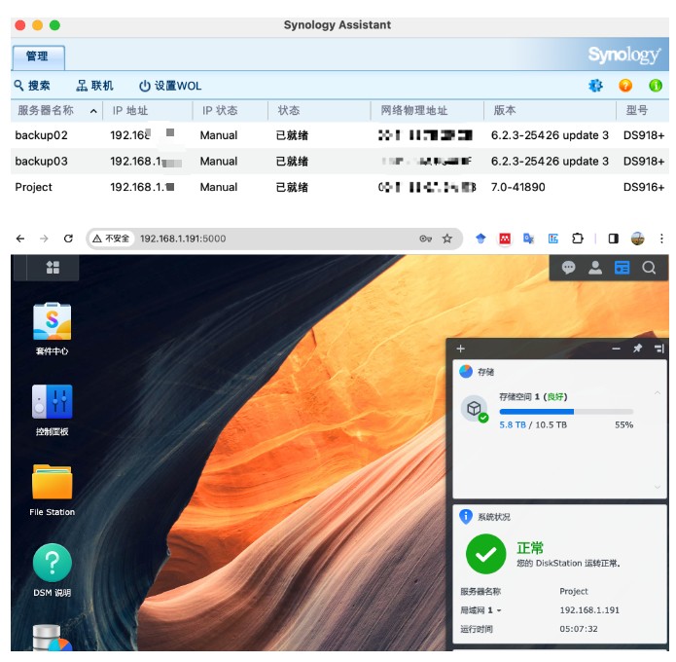This screenshot has width=676, height=662.
Task: Click DS916+ model cell
Action: [643, 187]
